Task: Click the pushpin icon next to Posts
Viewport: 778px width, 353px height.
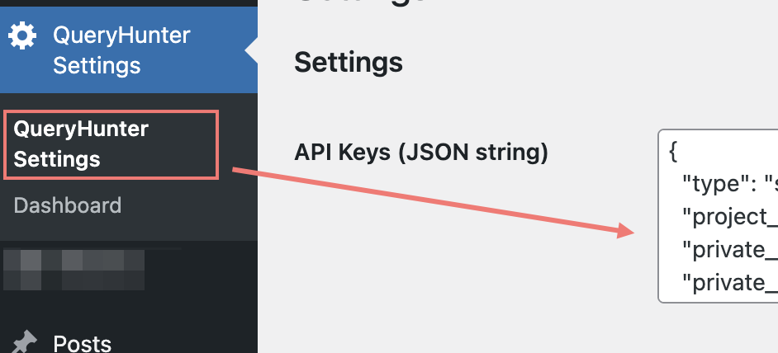Action: click(24, 343)
